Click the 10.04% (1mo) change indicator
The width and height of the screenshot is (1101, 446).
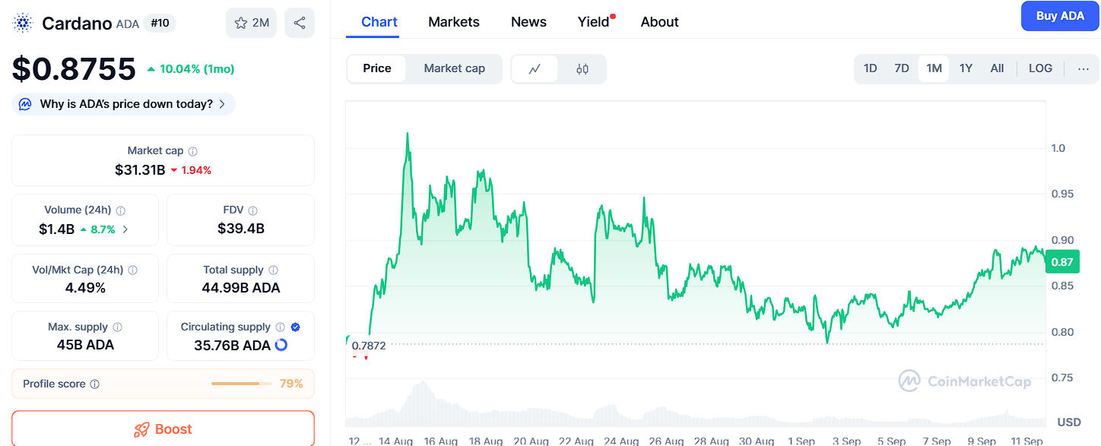click(x=191, y=69)
